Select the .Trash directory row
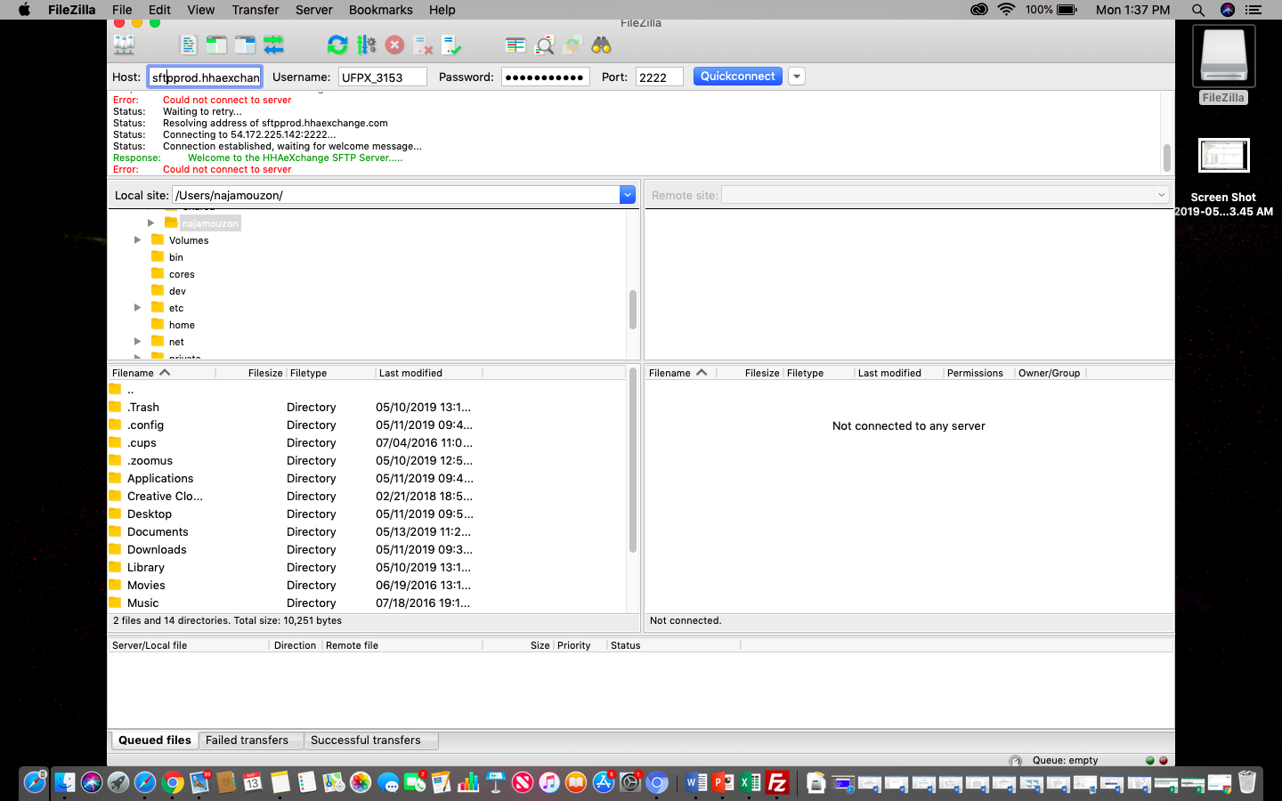 (367, 408)
